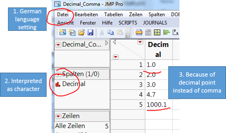Click the New Script toolbar icon
226x133 pixels.
(x=72, y=32)
